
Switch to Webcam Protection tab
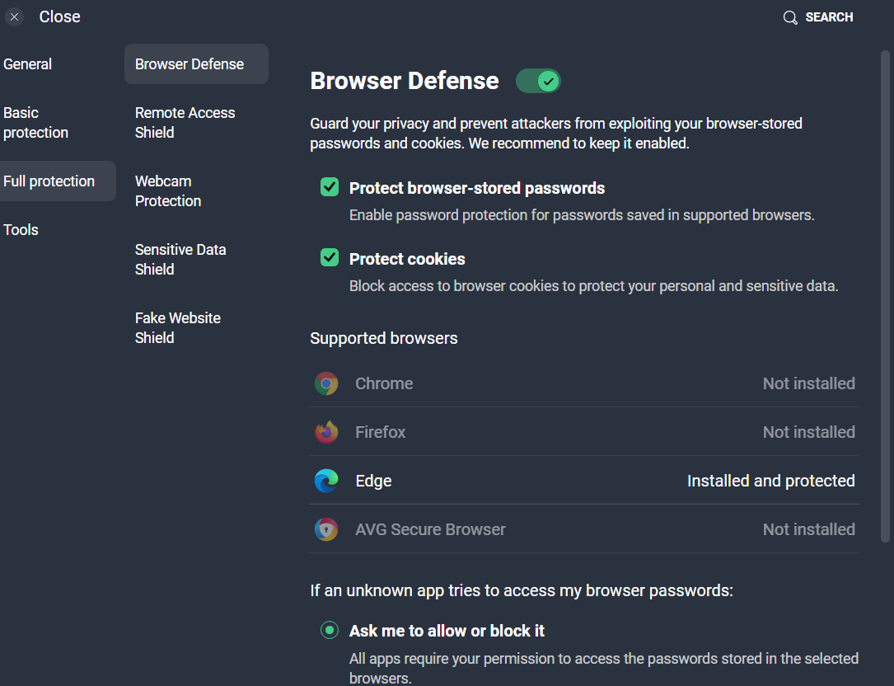click(168, 191)
